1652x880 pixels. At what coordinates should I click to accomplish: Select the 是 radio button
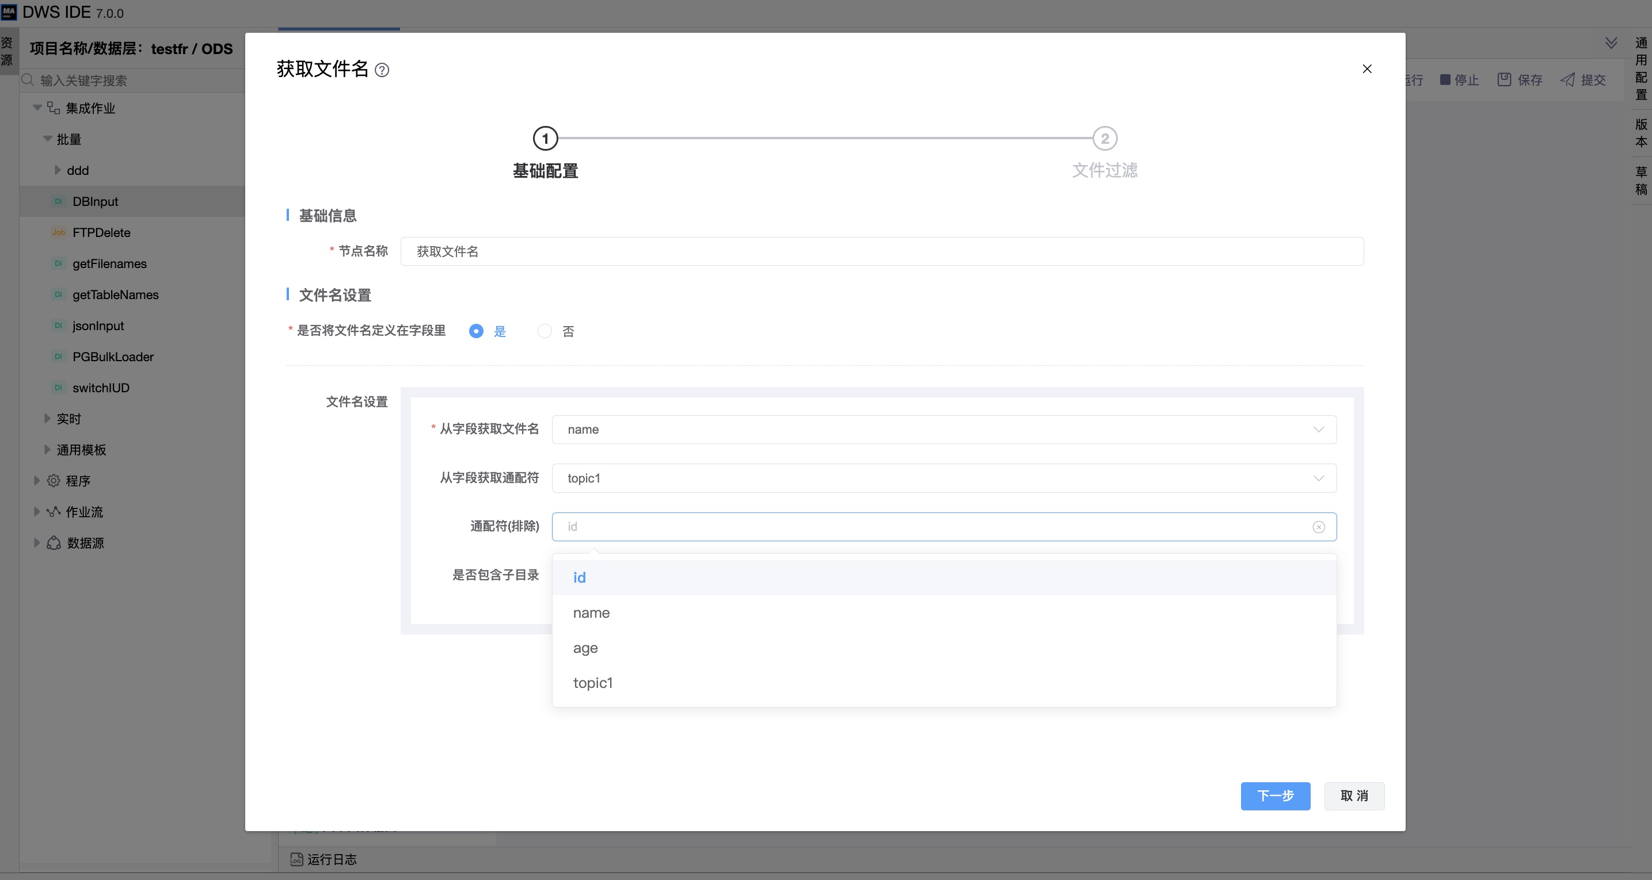[x=476, y=331]
